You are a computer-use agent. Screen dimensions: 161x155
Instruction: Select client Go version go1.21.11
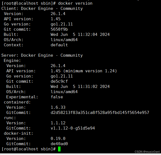pyautogui.click(x=62, y=24)
